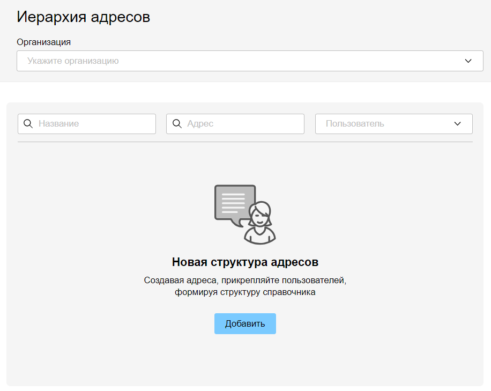Click the "Иерархия адресов" page title
The width and height of the screenshot is (491, 391).
pos(83,17)
